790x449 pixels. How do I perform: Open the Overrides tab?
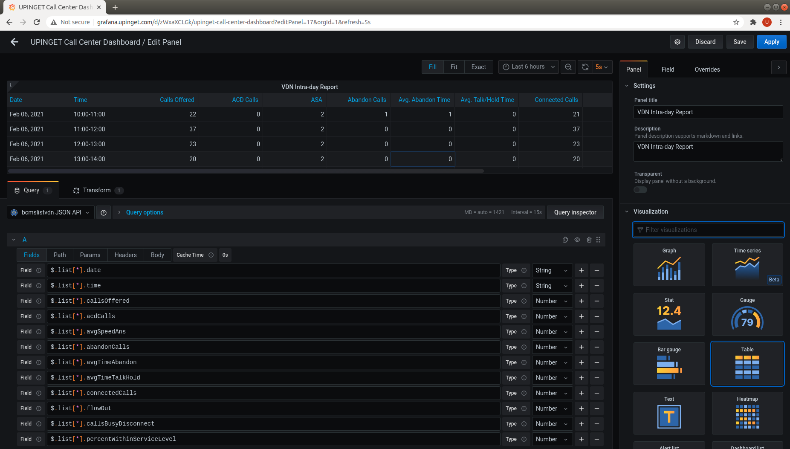click(707, 70)
